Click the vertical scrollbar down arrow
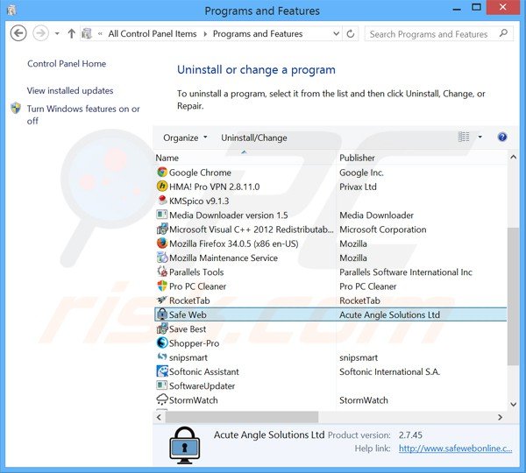 [513, 405]
